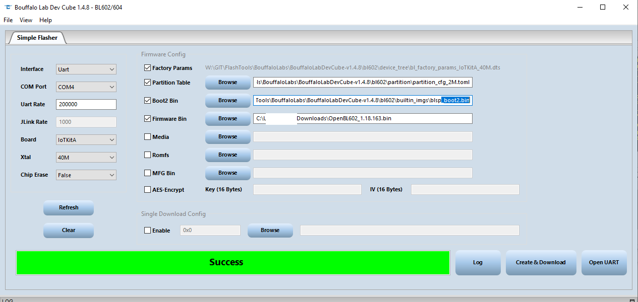Tick the Single Download Enable checkbox

tap(148, 231)
